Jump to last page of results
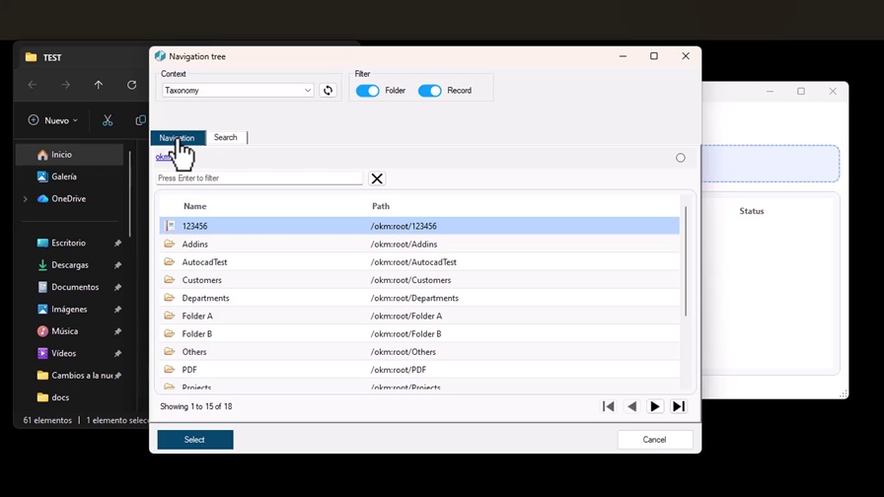This screenshot has width=884, height=497. click(x=679, y=406)
